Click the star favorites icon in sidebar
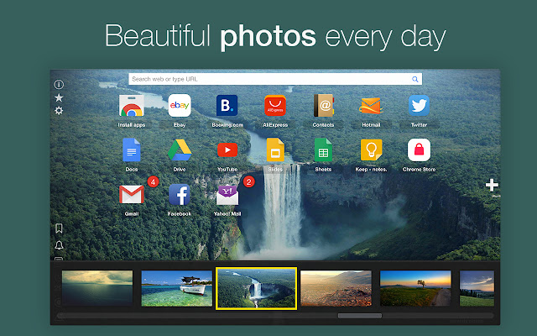Viewport: 537px width, 336px height. (59, 97)
